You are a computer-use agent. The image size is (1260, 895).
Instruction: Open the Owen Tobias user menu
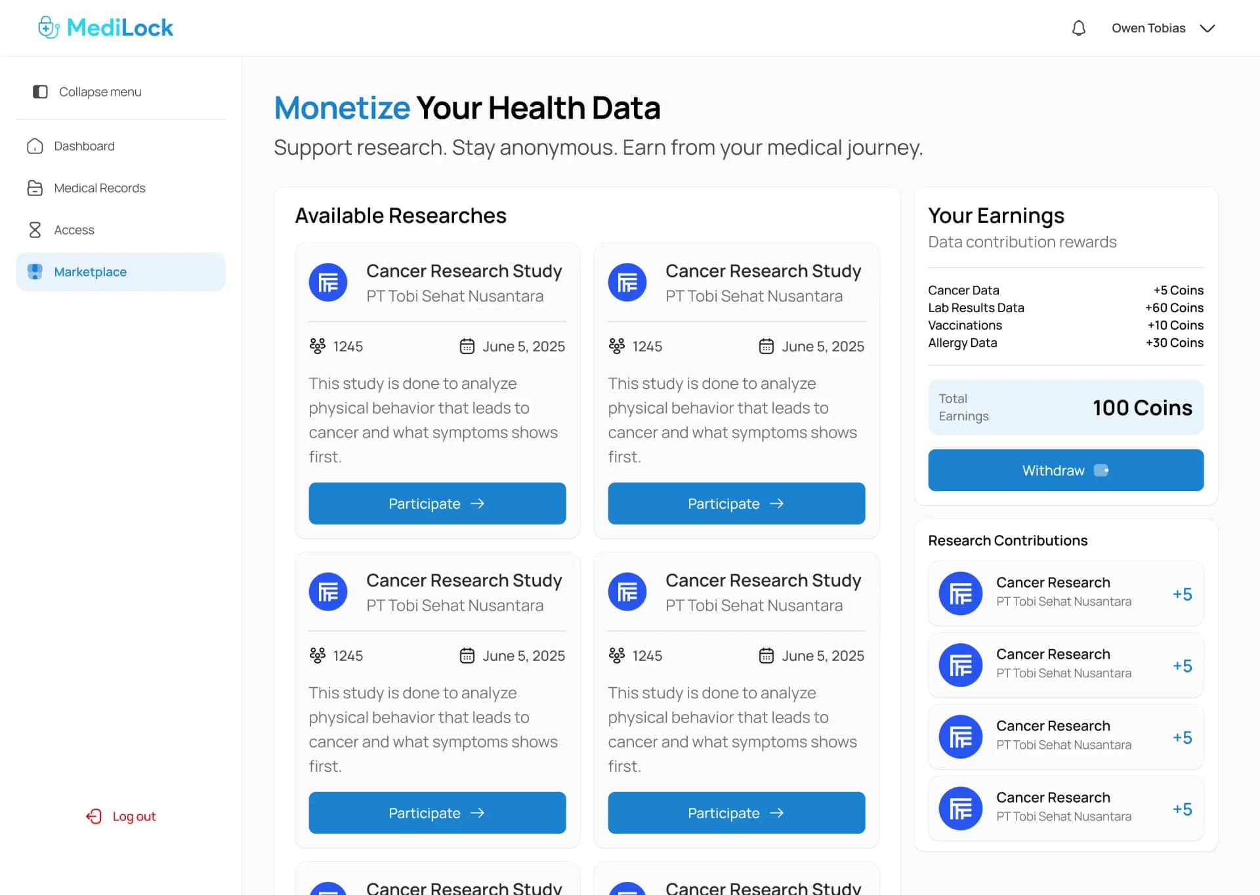[1148, 28]
